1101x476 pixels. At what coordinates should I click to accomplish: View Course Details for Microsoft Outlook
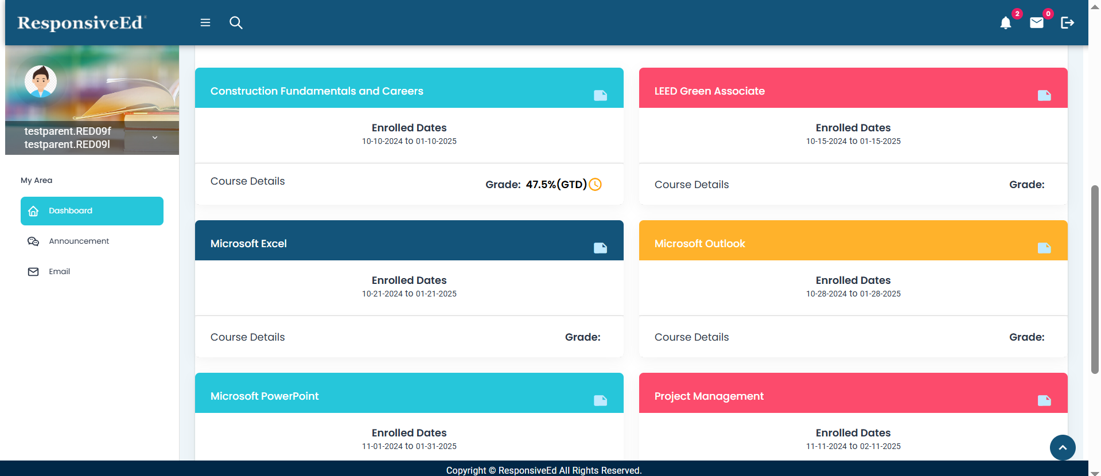pyautogui.click(x=691, y=337)
